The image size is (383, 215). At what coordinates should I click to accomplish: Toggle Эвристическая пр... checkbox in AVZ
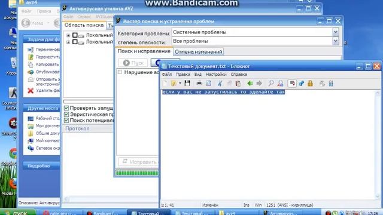tap(66, 114)
